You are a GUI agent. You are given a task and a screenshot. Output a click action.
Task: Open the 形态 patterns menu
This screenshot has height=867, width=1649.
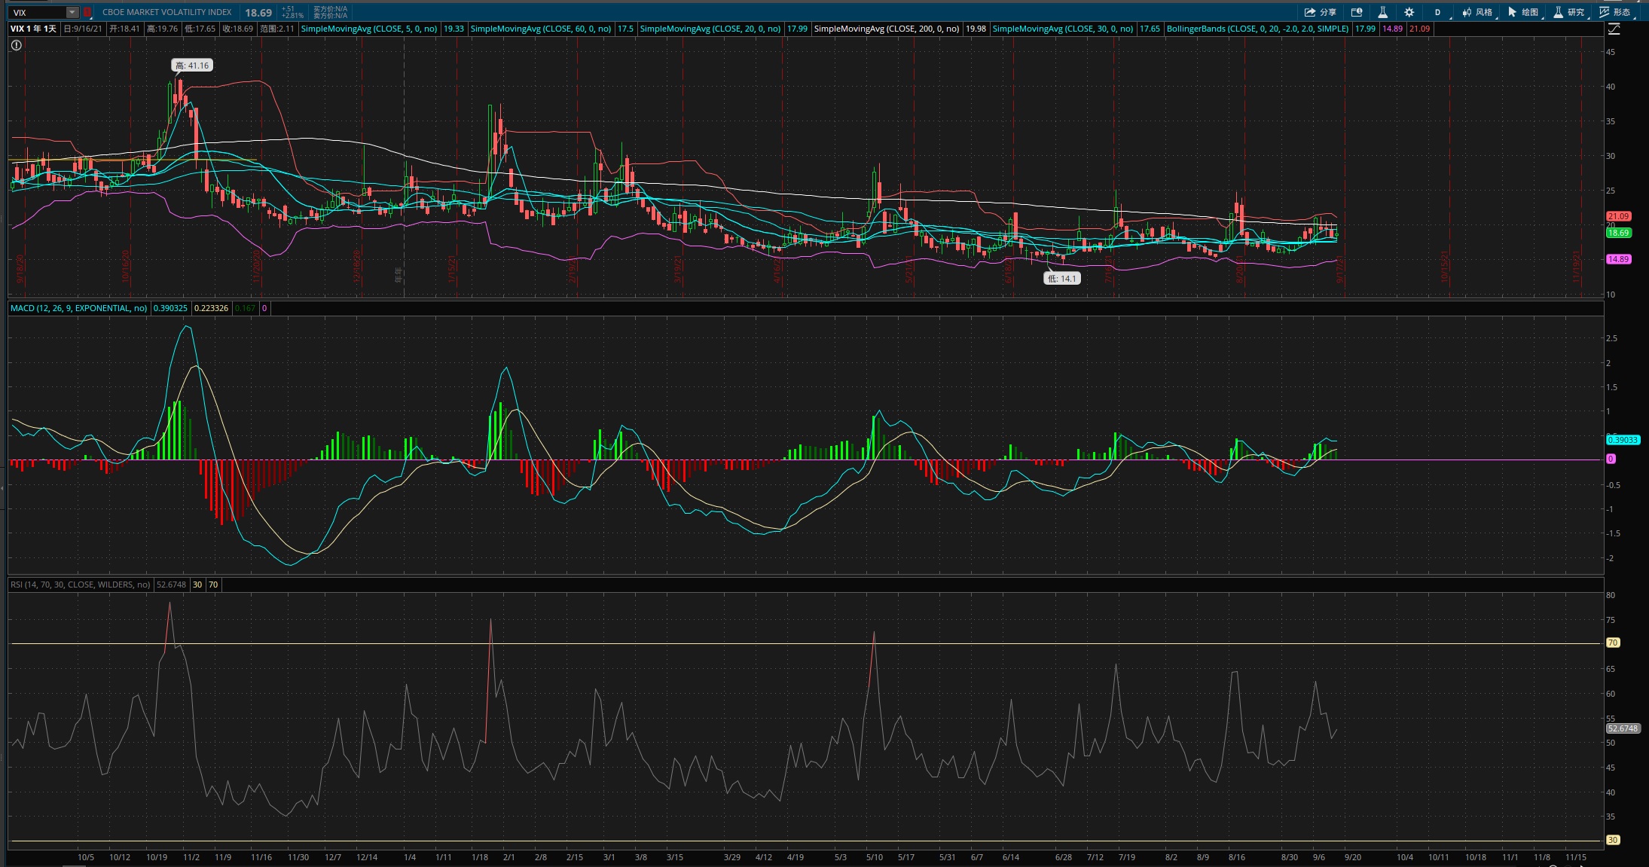click(1615, 12)
